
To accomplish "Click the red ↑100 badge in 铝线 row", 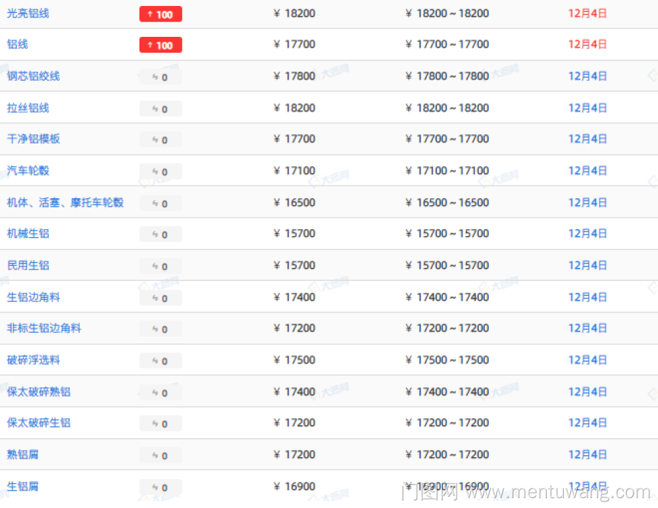I will click(x=161, y=45).
